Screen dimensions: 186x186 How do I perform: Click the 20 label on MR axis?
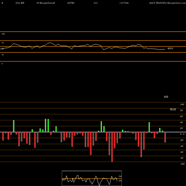pyautogui.click(x=182, y=128)
